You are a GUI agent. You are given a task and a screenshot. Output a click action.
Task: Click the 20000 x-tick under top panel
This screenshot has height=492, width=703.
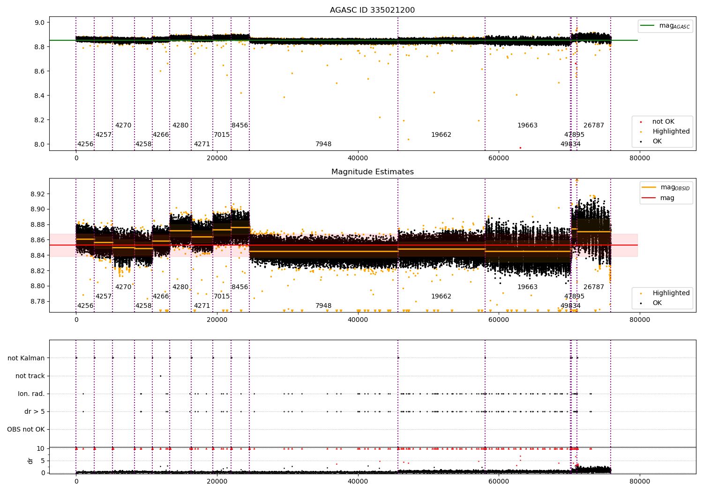tap(217, 158)
